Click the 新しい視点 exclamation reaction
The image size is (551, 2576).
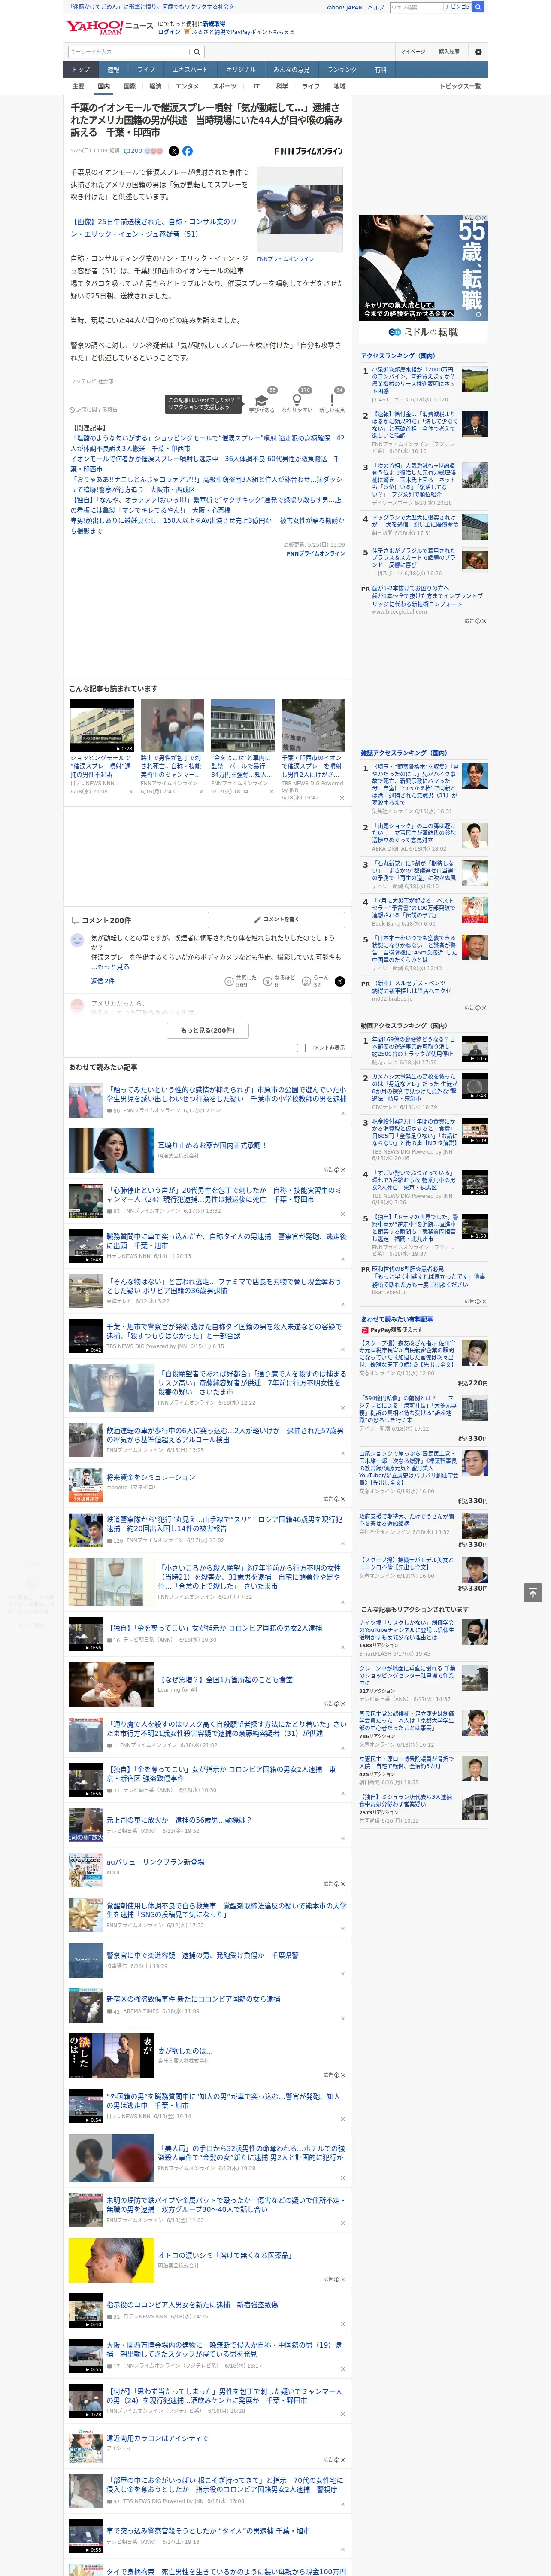[332, 400]
